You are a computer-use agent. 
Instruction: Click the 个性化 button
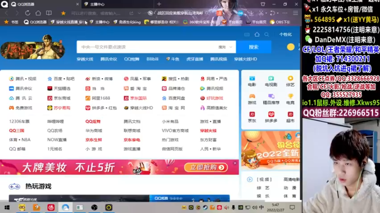285,35
